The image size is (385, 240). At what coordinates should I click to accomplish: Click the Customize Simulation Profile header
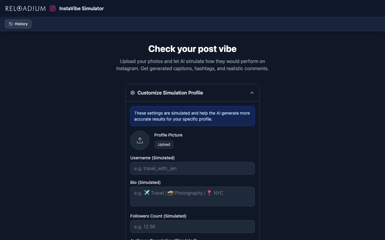click(x=170, y=93)
